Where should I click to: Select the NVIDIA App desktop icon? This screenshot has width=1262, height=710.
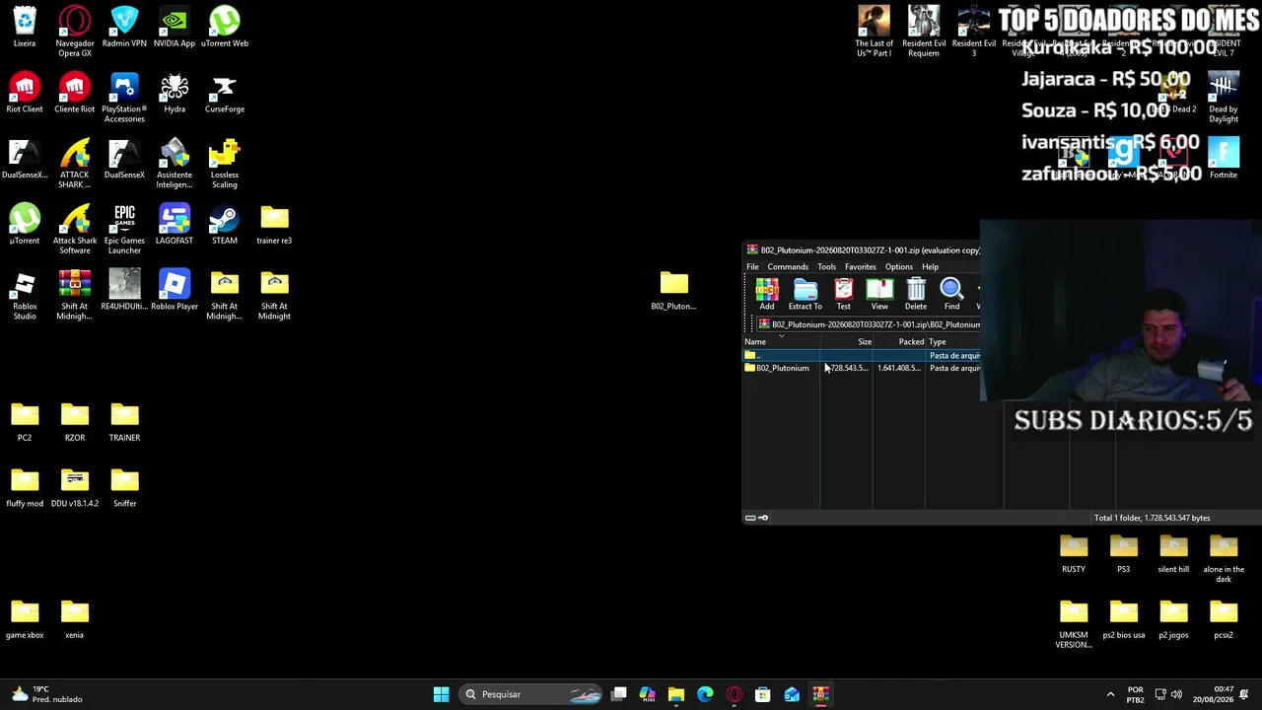(175, 28)
